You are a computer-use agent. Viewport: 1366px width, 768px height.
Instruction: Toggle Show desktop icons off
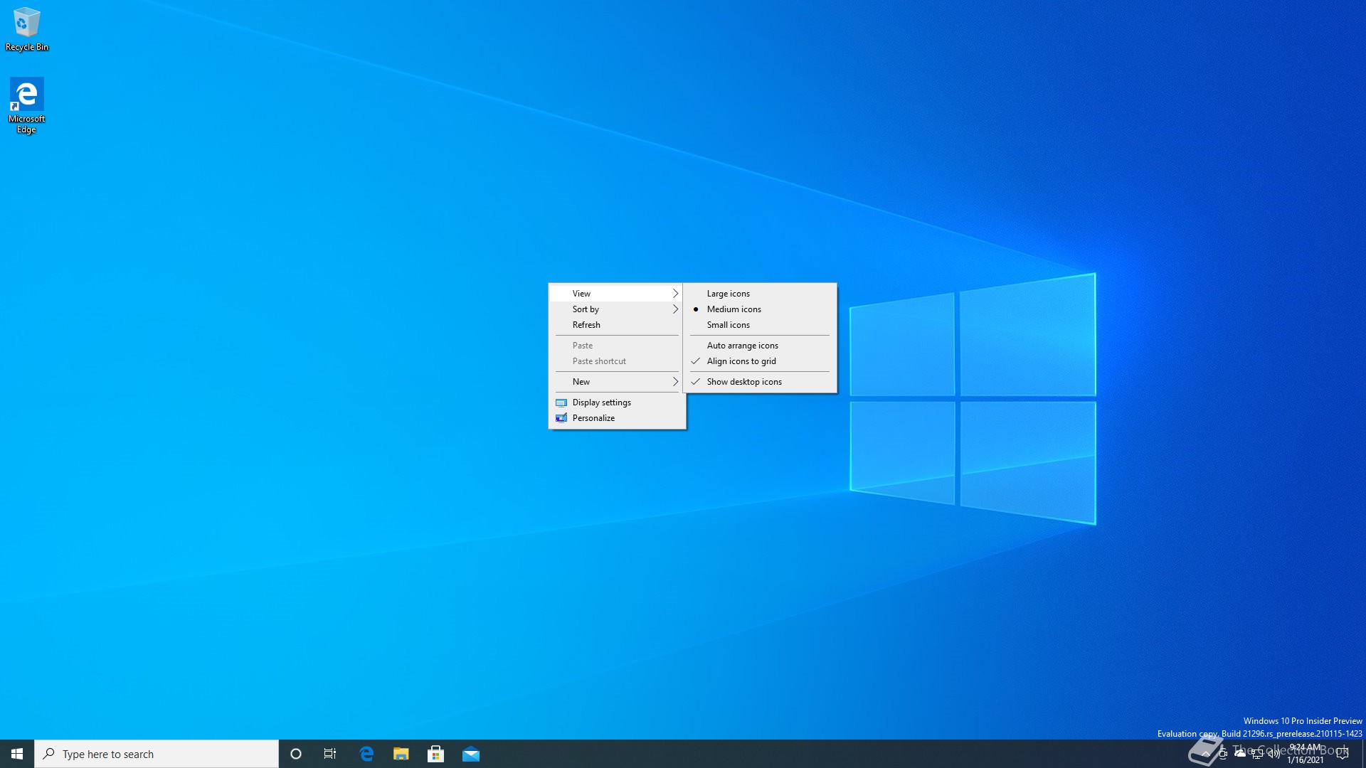tap(760, 382)
